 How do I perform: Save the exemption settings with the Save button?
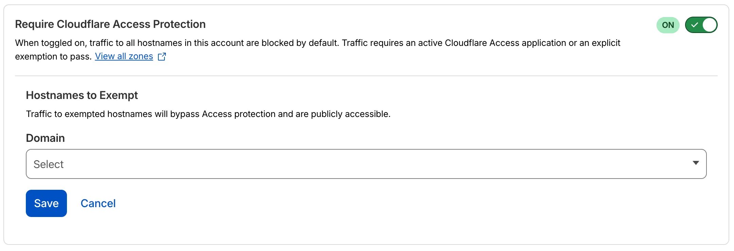(x=46, y=203)
